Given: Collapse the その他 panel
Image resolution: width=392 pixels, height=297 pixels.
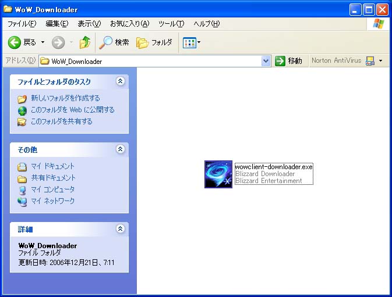Looking at the screenshot, I should (x=120, y=149).
